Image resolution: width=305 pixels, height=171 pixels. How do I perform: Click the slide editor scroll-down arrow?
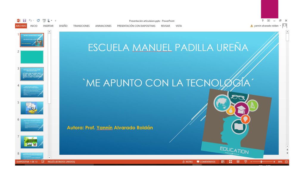coord(287,146)
